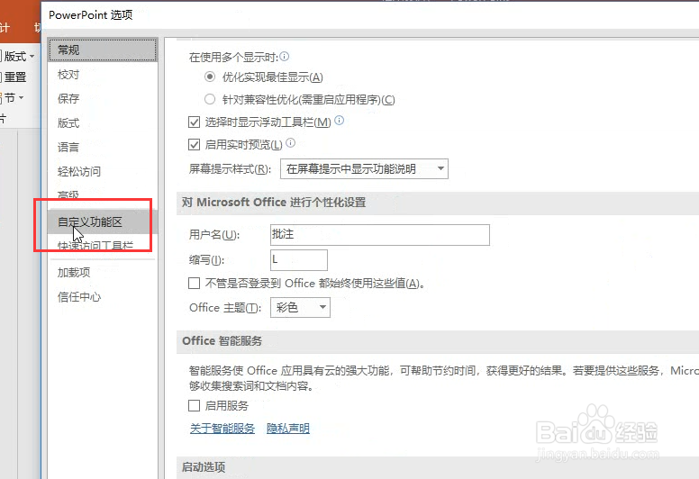Click 重置 in the PowerPoint ribbon
The height and width of the screenshot is (479, 699).
(x=14, y=77)
